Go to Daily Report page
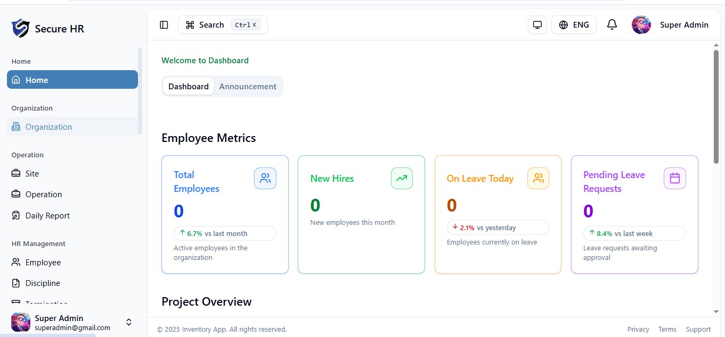This screenshot has width=725, height=337. [47, 215]
